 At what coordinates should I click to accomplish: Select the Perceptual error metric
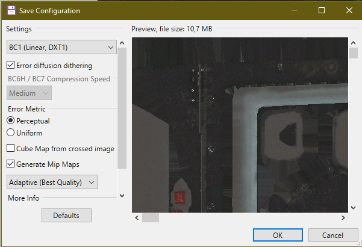point(10,120)
